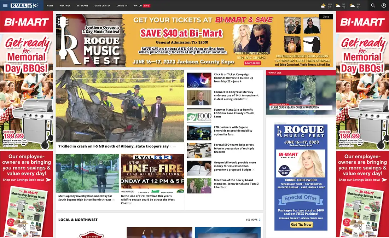The width and height of the screenshot is (389, 238).
Task: Click the Sunday forecast icon showing 73°
Action: pos(352,5)
